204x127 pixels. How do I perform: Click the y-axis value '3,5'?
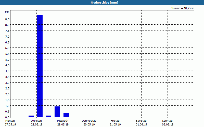(x=7, y=77)
